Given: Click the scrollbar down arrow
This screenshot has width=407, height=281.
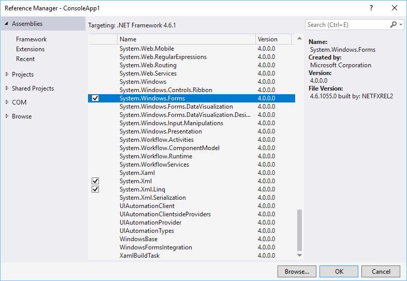Looking at the screenshot, I should [299, 255].
